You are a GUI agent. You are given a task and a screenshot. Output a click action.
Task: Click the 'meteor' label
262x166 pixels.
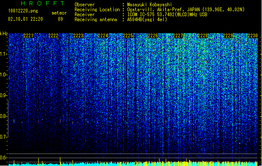[59, 13]
